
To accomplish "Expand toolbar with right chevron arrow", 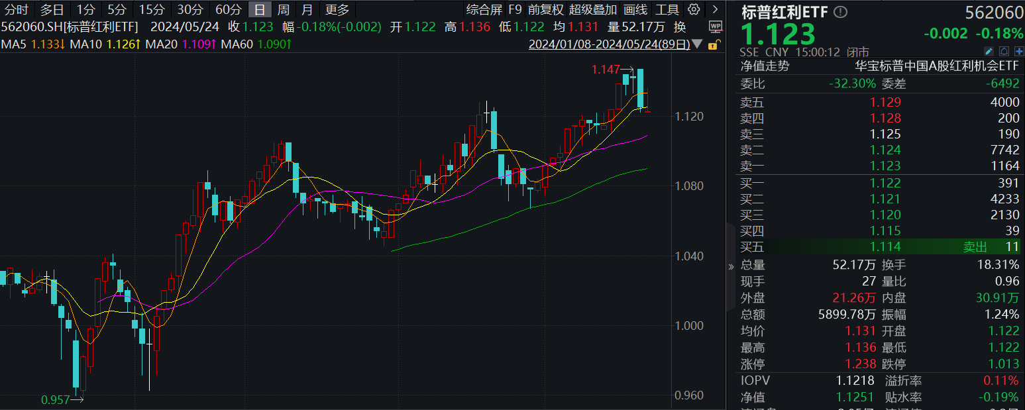I will coord(714,9).
